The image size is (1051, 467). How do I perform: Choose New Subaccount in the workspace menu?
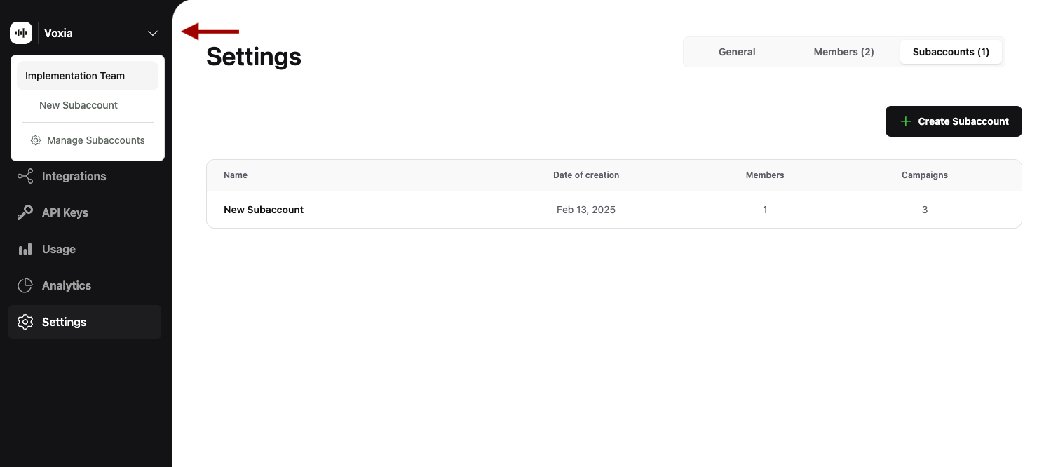click(x=79, y=104)
